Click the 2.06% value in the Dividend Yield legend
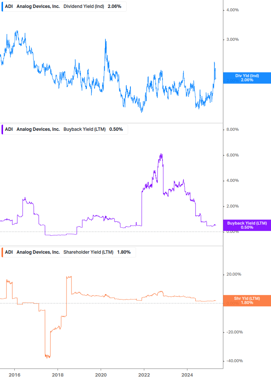Screen dimensions: 271x380 [115, 6]
